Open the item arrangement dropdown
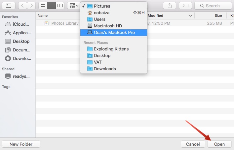Screen dimensions: 234x150 click(x=73, y=6)
